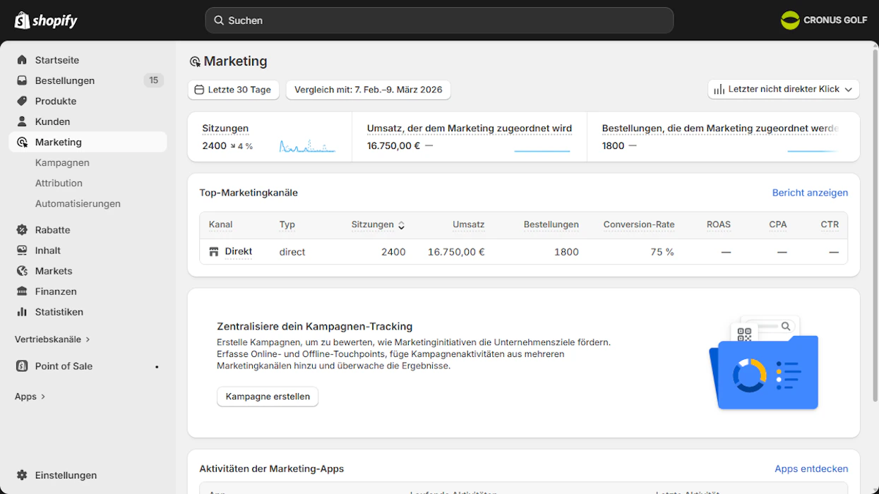
Task: Click the Finanzen bank icon
Action: (22, 291)
